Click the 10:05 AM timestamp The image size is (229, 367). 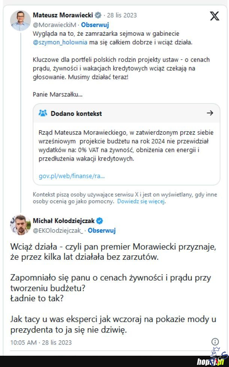pos(23,342)
